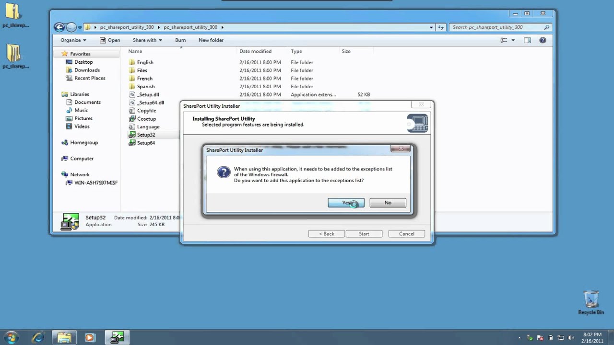The height and width of the screenshot is (345, 614).
Task: Open the Recycle Bin
Action: [x=591, y=302]
